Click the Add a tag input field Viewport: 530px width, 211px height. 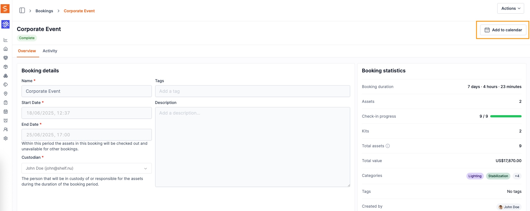pyautogui.click(x=252, y=91)
